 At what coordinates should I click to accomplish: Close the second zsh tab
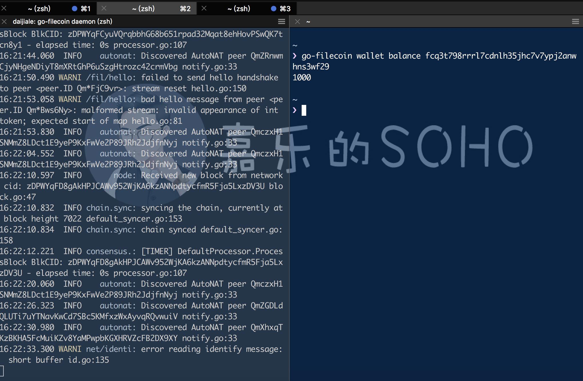104,9
